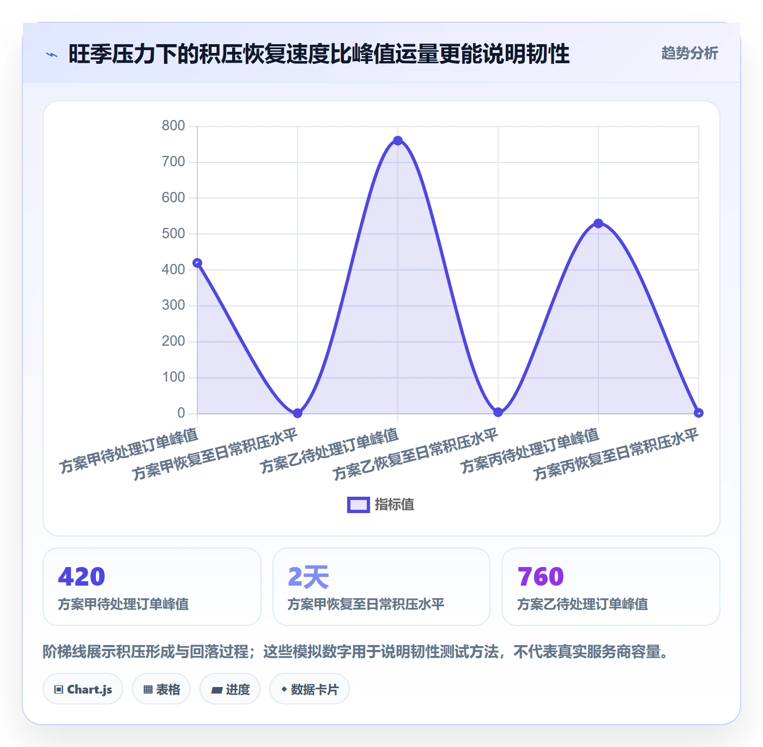Click the 700 label on the y-axis
The height and width of the screenshot is (747, 763).
point(173,162)
